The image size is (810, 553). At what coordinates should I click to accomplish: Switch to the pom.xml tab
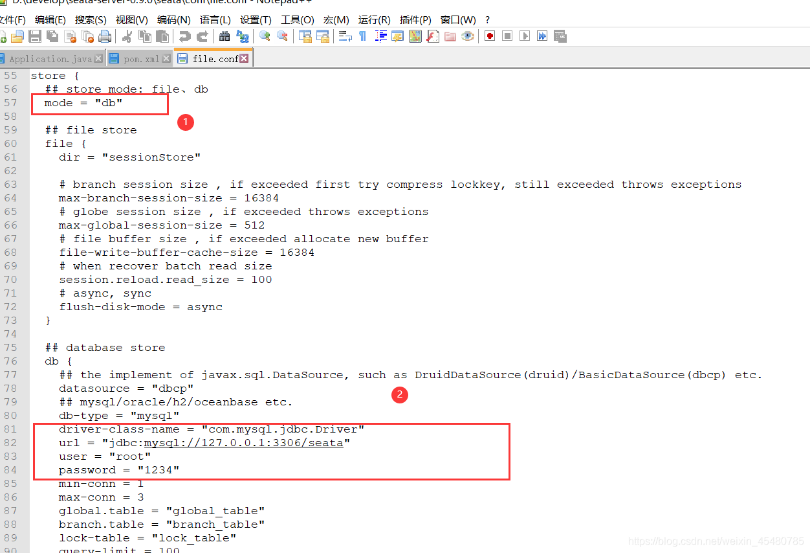point(141,59)
